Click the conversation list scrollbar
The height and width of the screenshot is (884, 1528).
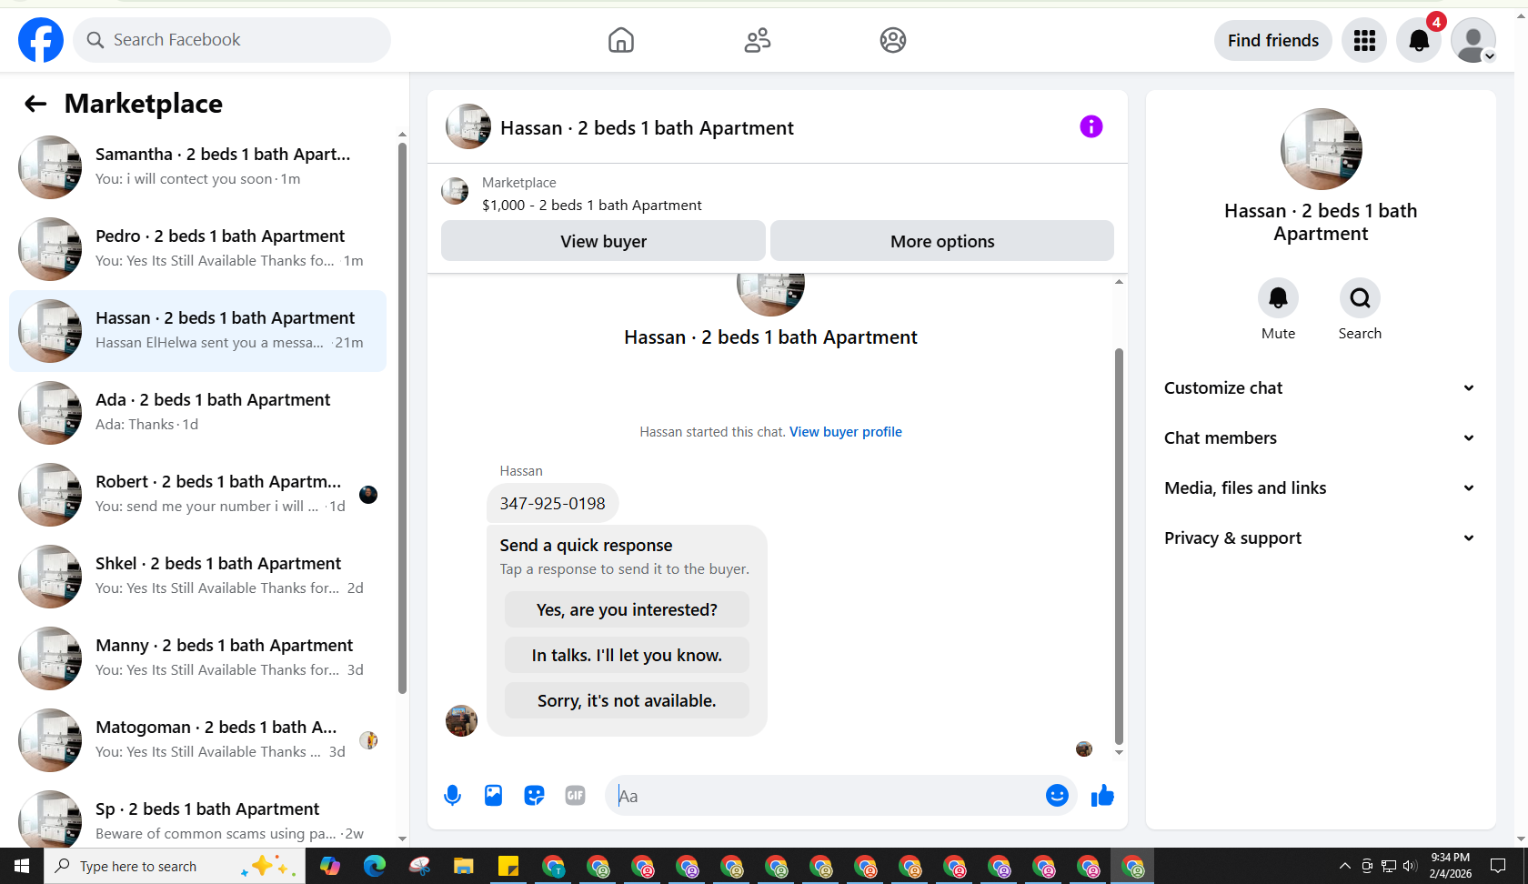point(402,418)
